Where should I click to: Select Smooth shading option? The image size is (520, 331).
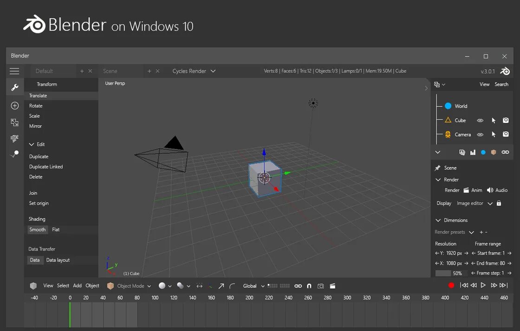(38, 229)
